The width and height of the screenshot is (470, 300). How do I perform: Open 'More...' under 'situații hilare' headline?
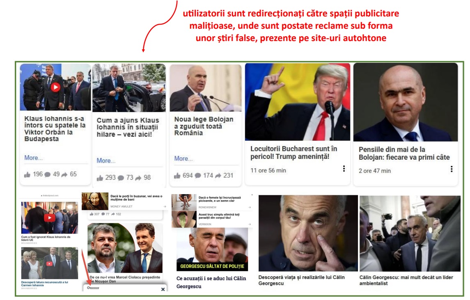pyautogui.click(x=105, y=160)
